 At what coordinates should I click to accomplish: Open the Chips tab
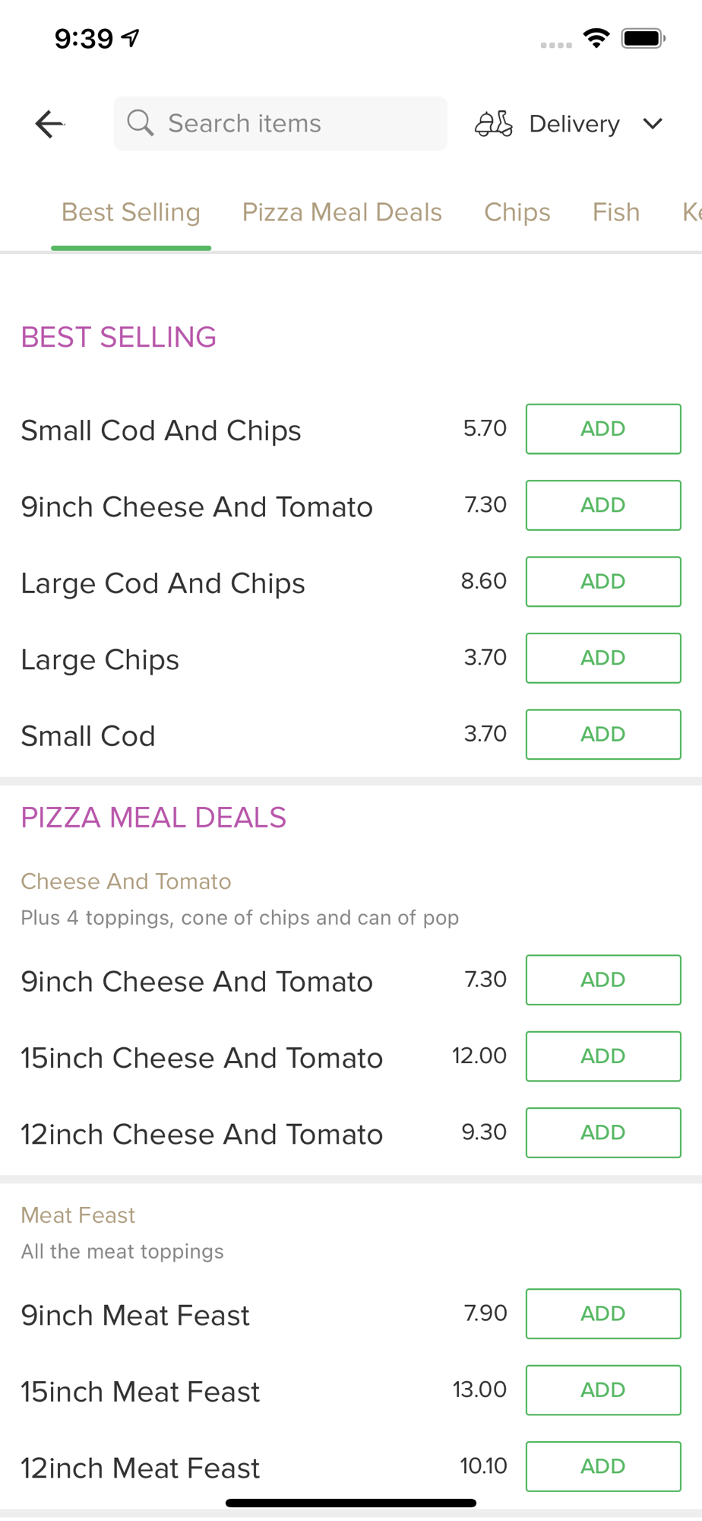[517, 212]
